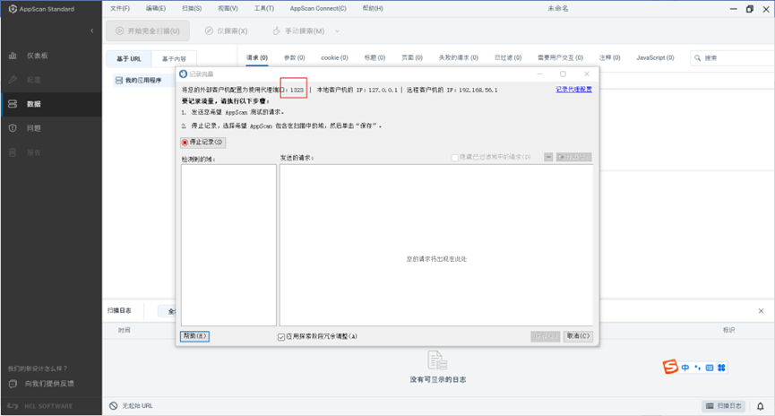Toggle 隐藏已过滤掉中的请求(D) checkbox
This screenshot has height=416, width=775.
click(x=455, y=157)
